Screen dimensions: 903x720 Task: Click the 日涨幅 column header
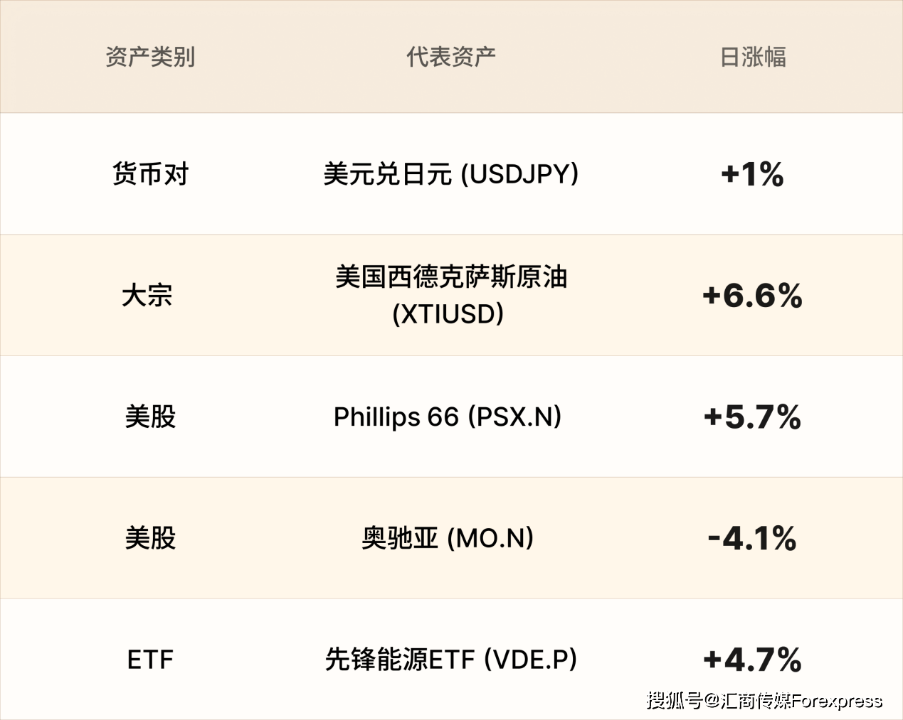(753, 57)
